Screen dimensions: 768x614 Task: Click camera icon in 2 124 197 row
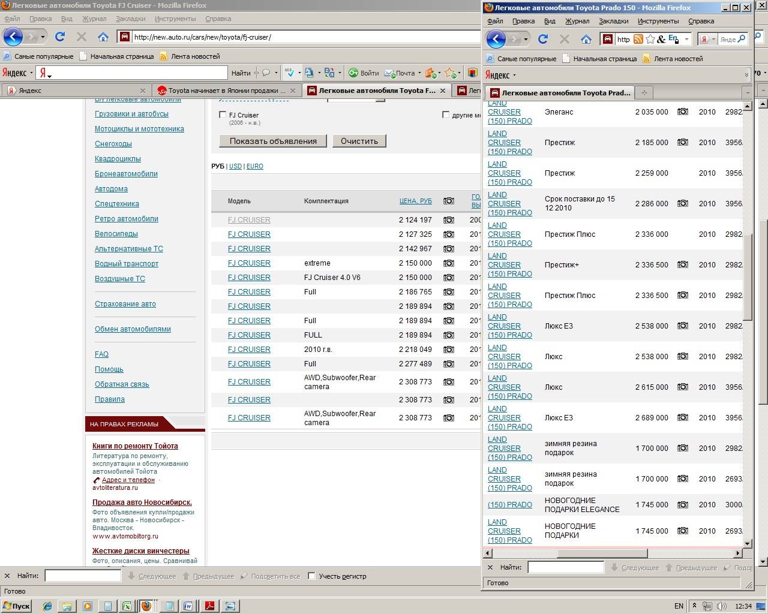(448, 220)
